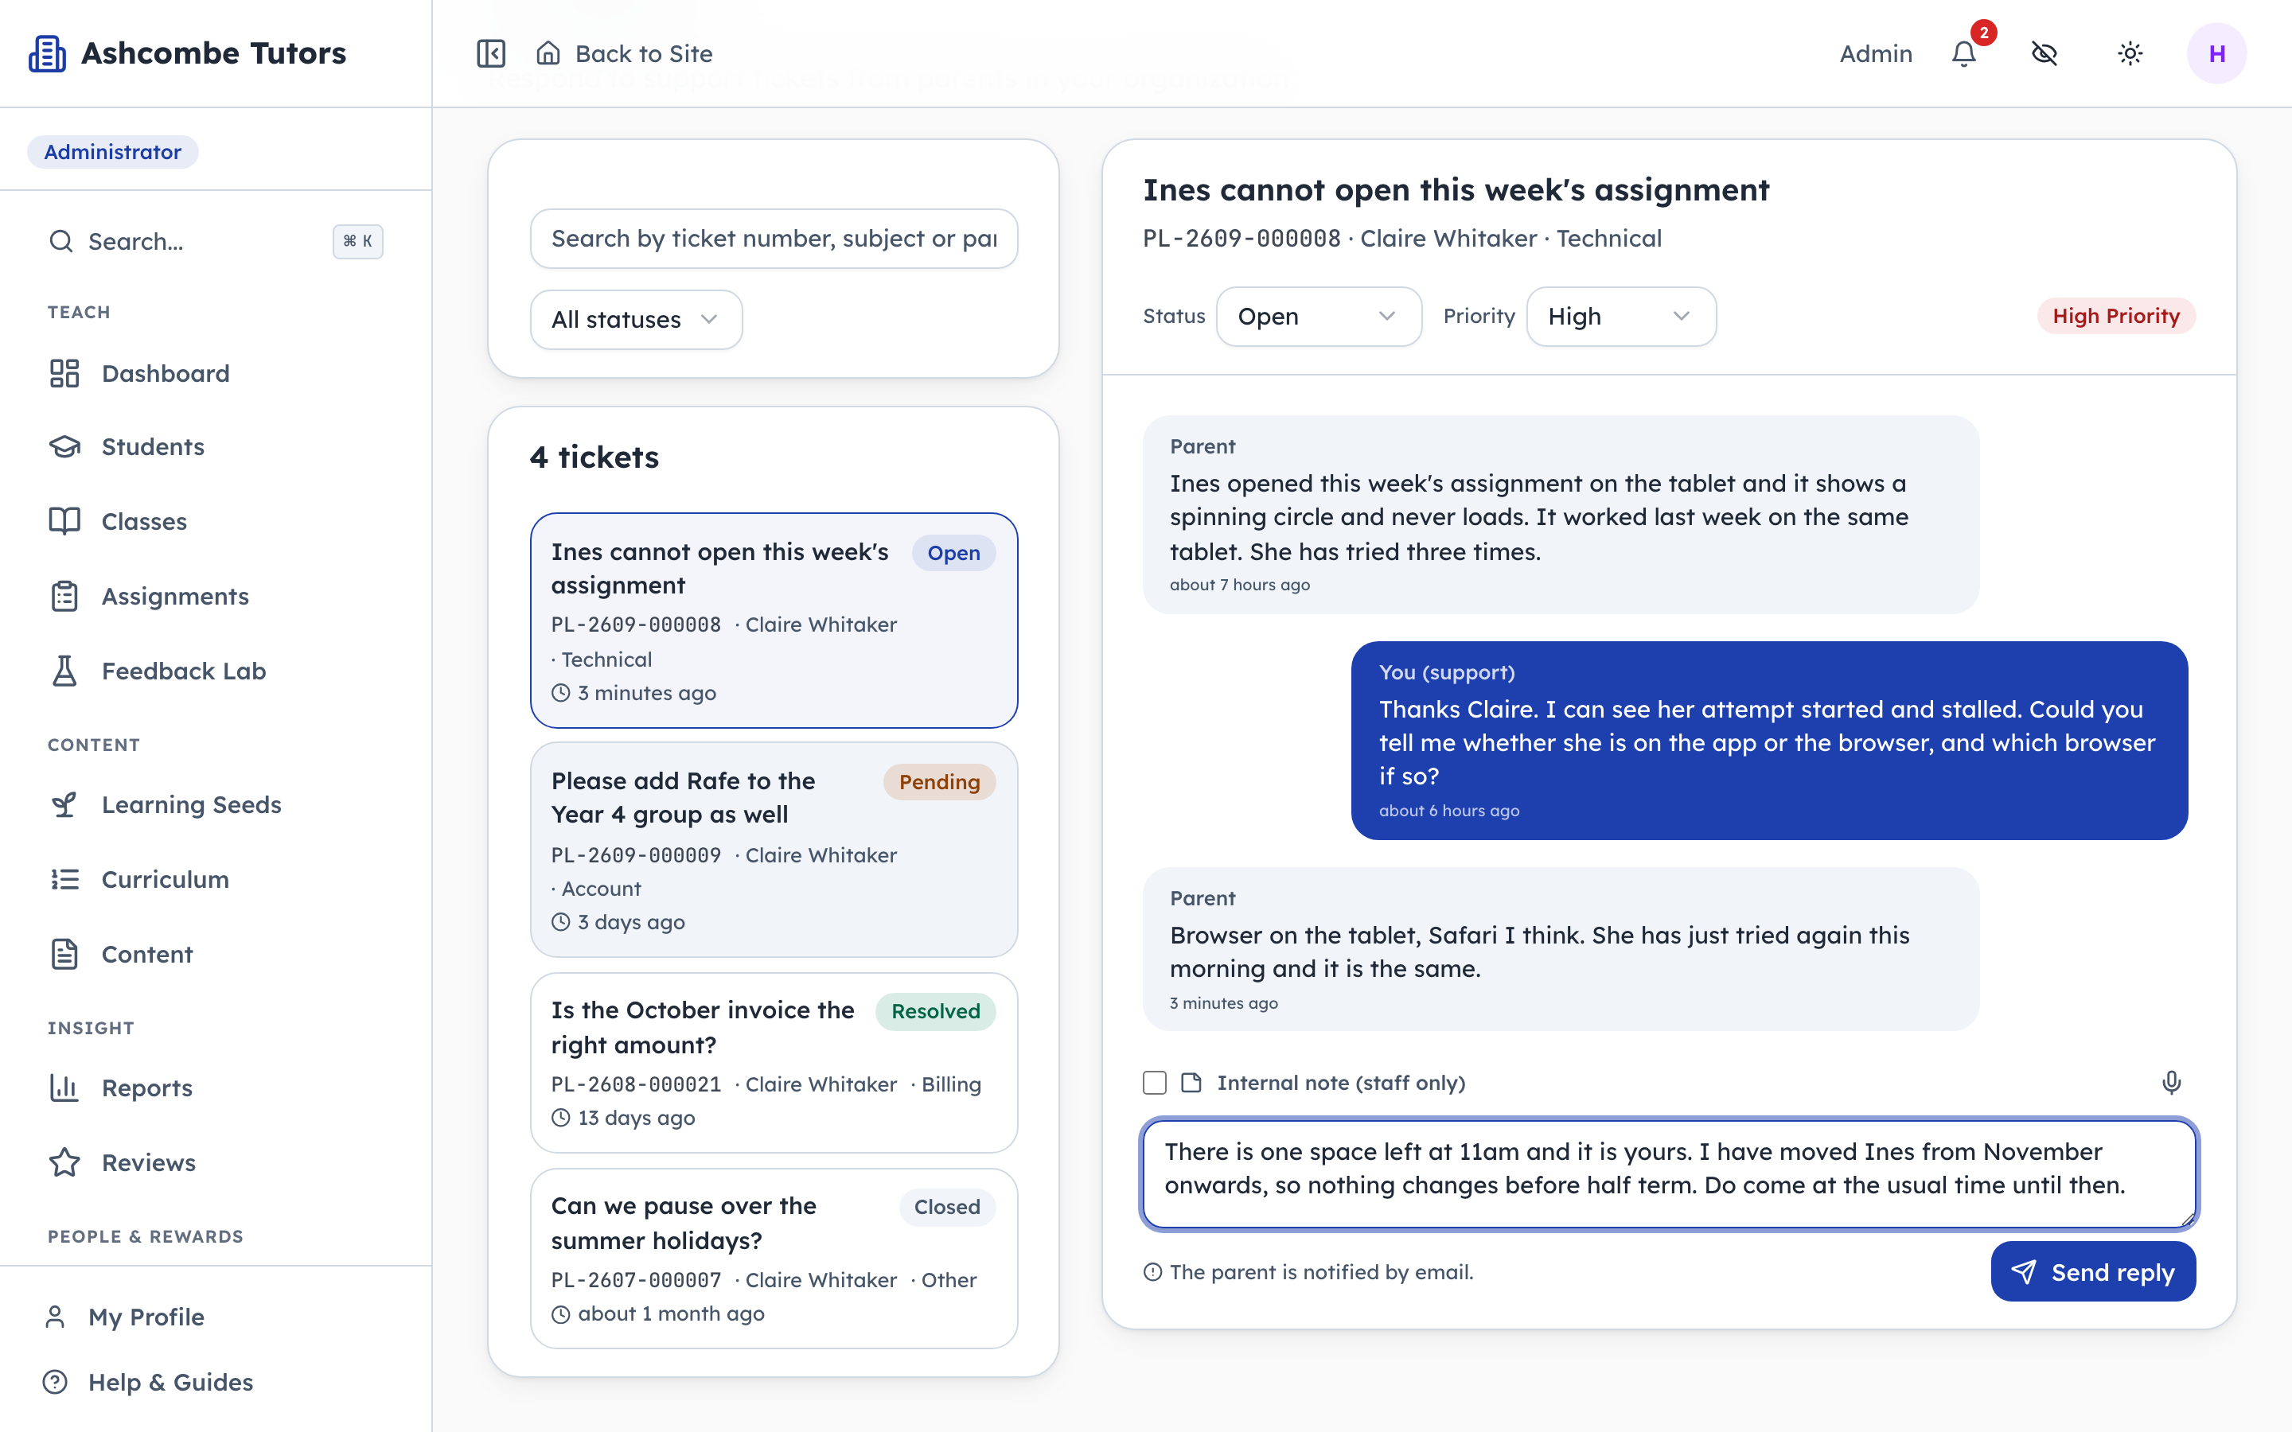
Task: Click the ticket search input field
Action: coord(774,239)
